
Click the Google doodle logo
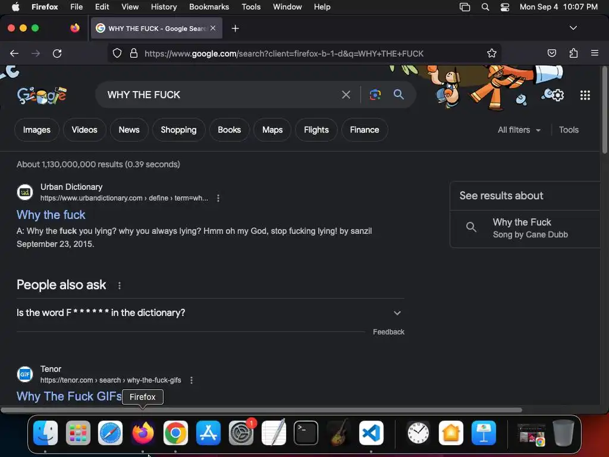pyautogui.click(x=42, y=95)
